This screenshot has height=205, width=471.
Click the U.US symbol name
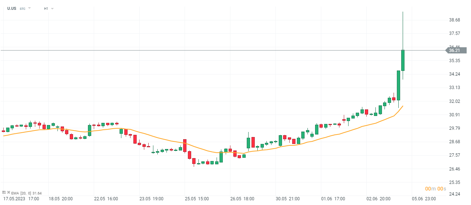(x=12, y=8)
